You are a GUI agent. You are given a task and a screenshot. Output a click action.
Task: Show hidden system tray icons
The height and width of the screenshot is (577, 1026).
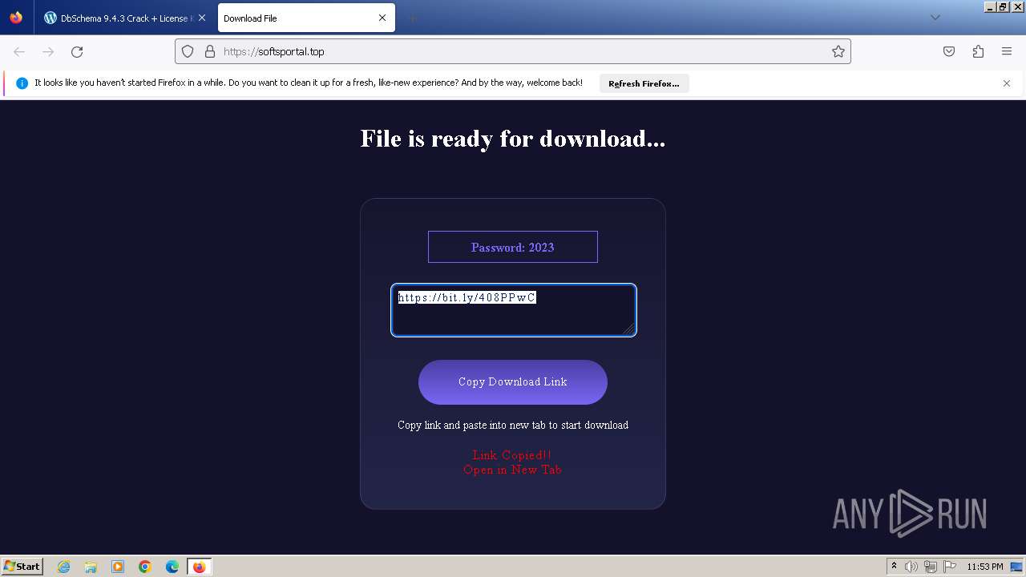(895, 567)
